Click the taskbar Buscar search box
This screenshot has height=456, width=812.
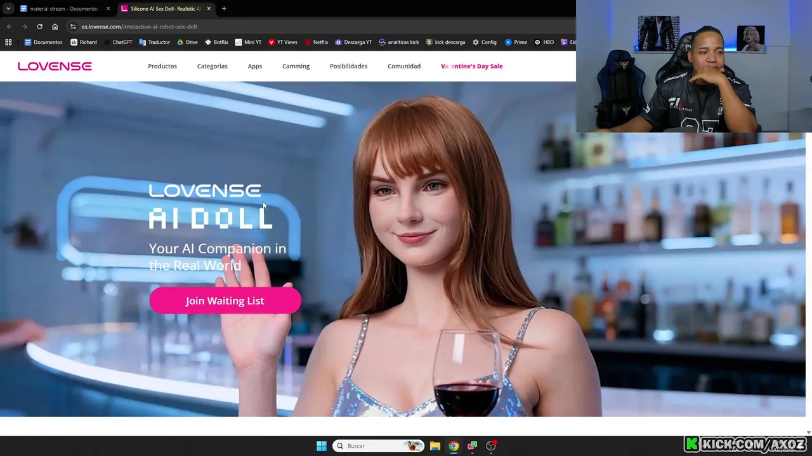pos(378,446)
